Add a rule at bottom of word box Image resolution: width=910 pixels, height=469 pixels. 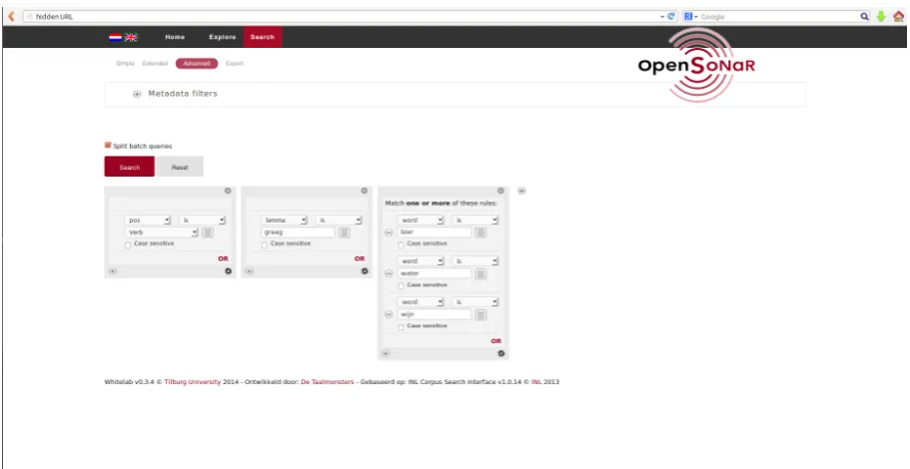(386, 353)
